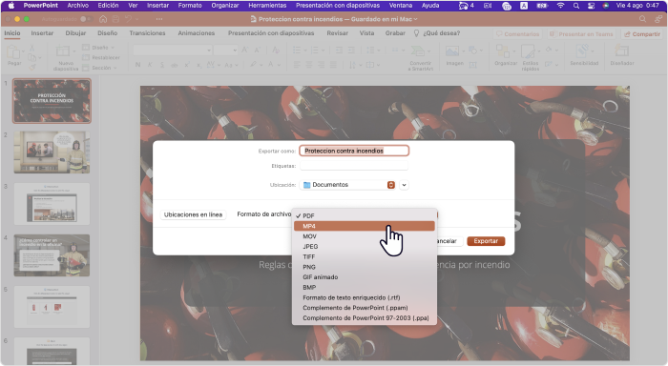Toggle the Autoguardado switch
Viewport: 668px width, 366px height.
(86, 19)
